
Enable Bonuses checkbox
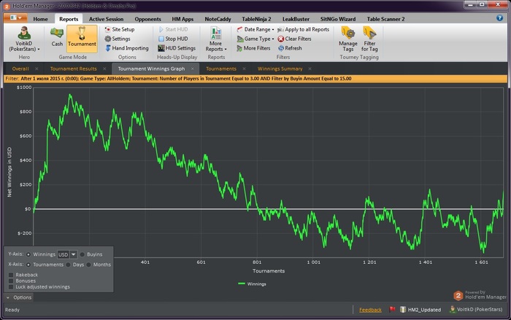11,281
